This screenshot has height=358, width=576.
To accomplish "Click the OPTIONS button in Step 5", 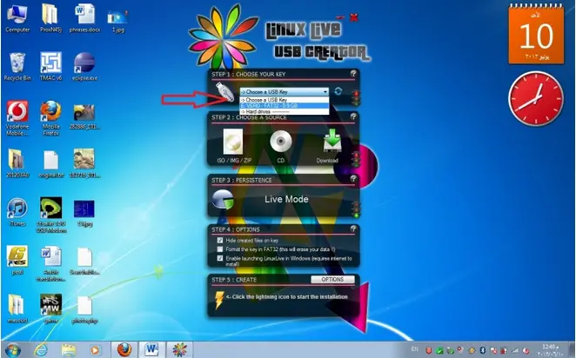I will click(332, 280).
